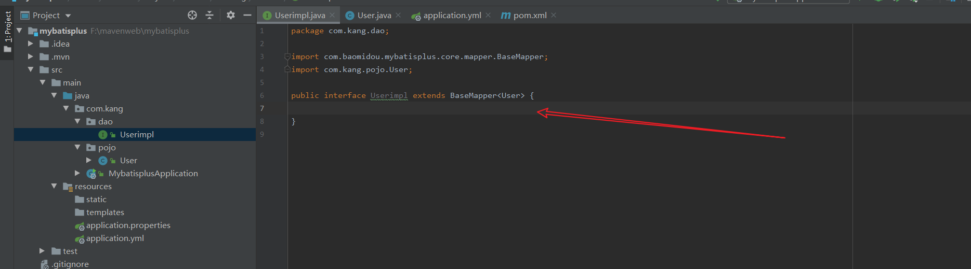Collapse the com.kang package
This screenshot has width=971, height=269.
(66, 108)
